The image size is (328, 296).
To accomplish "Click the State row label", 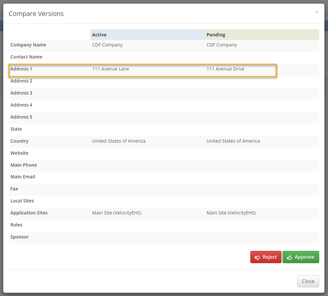I will pos(16,129).
